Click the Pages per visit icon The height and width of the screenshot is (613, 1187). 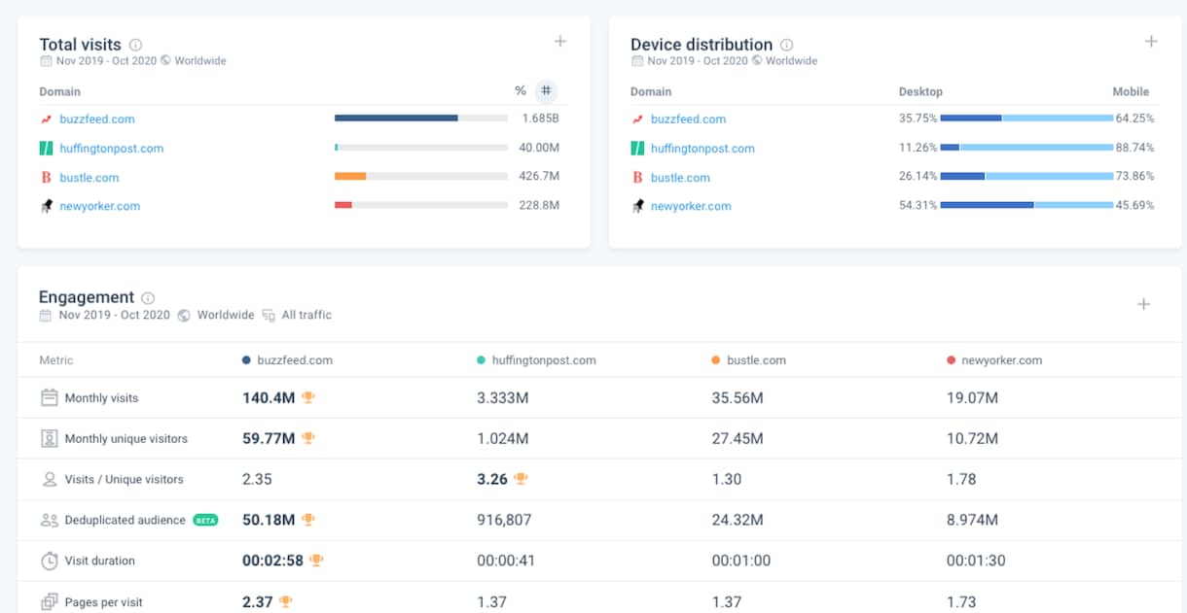click(x=49, y=602)
